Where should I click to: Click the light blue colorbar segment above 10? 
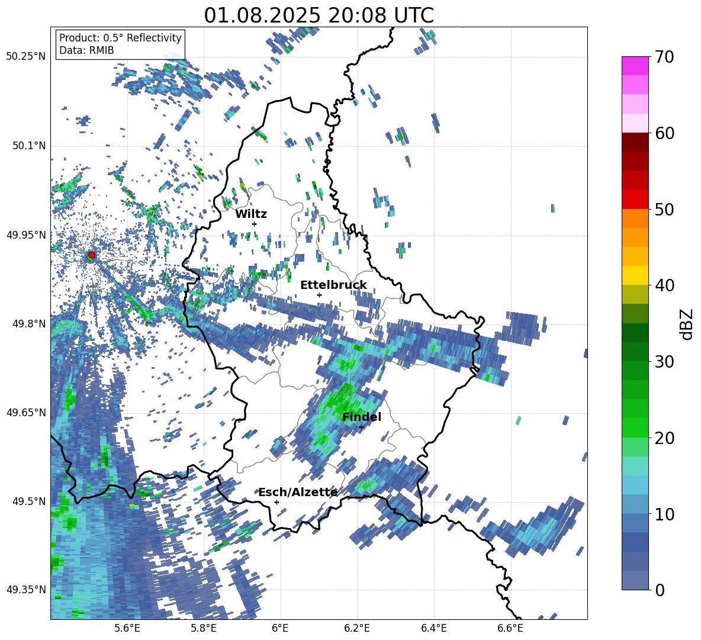click(x=635, y=485)
